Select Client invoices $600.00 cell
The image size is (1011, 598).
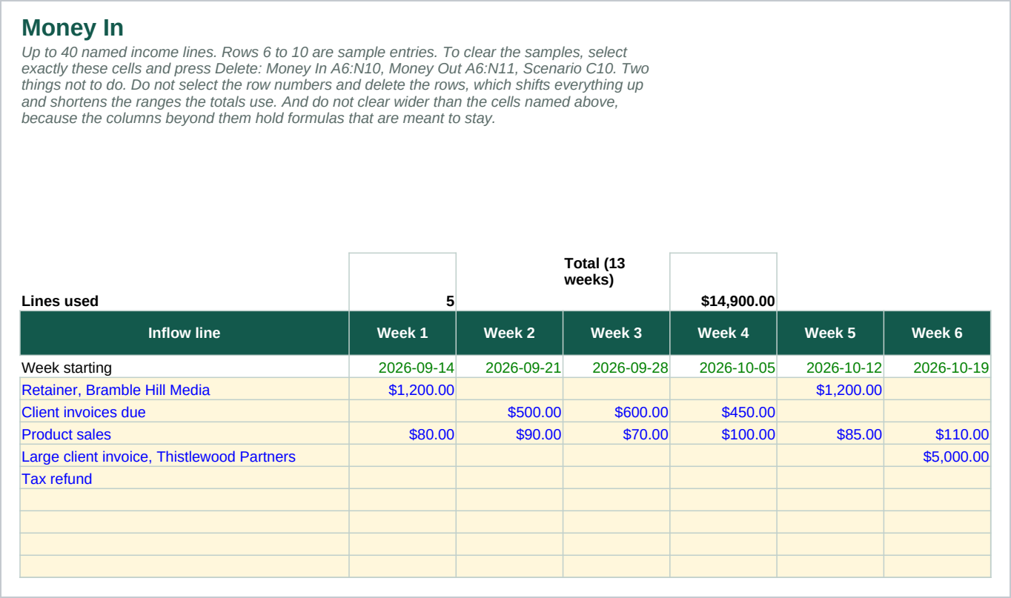click(x=617, y=412)
